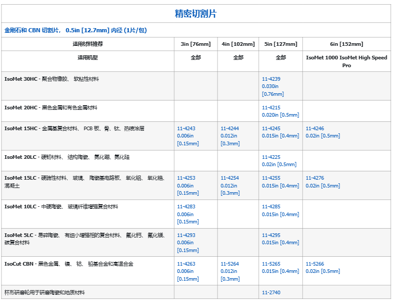Image resolution: width=394 pixels, height=300 pixels.
Task: Open product link 11-4243
Action: (x=186, y=129)
